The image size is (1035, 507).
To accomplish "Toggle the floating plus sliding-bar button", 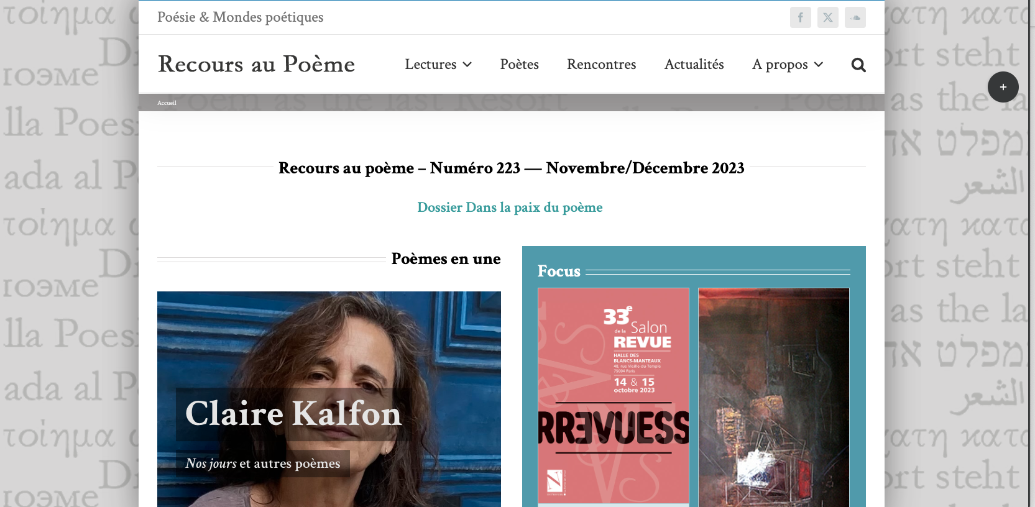I will pyautogui.click(x=1003, y=87).
